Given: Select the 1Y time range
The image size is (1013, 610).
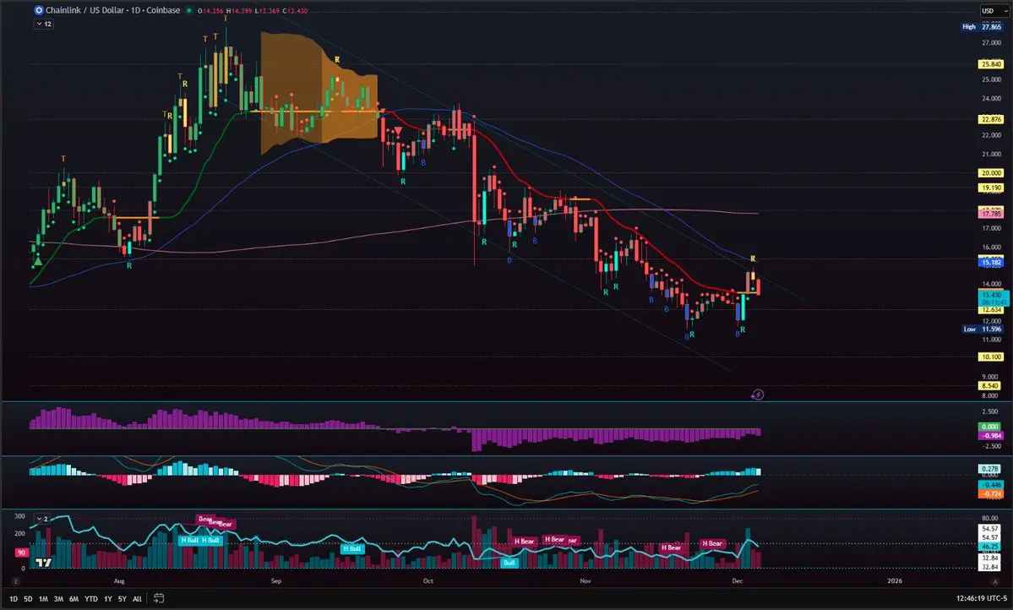Looking at the screenshot, I should [108, 599].
